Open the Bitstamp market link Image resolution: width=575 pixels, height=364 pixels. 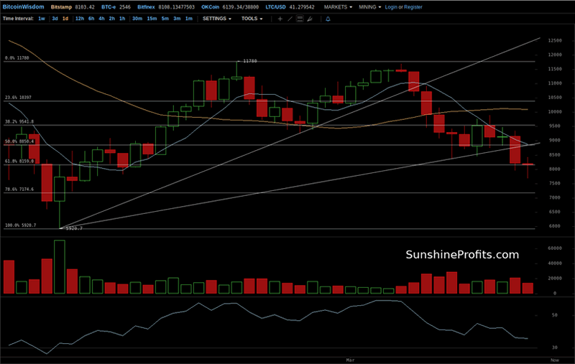pyautogui.click(x=61, y=7)
